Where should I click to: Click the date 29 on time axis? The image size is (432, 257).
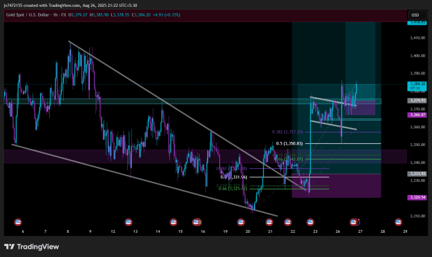tap(405, 232)
